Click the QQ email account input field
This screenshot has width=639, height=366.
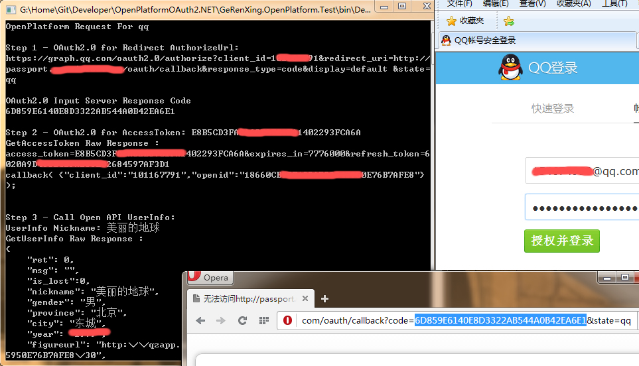[582, 171]
